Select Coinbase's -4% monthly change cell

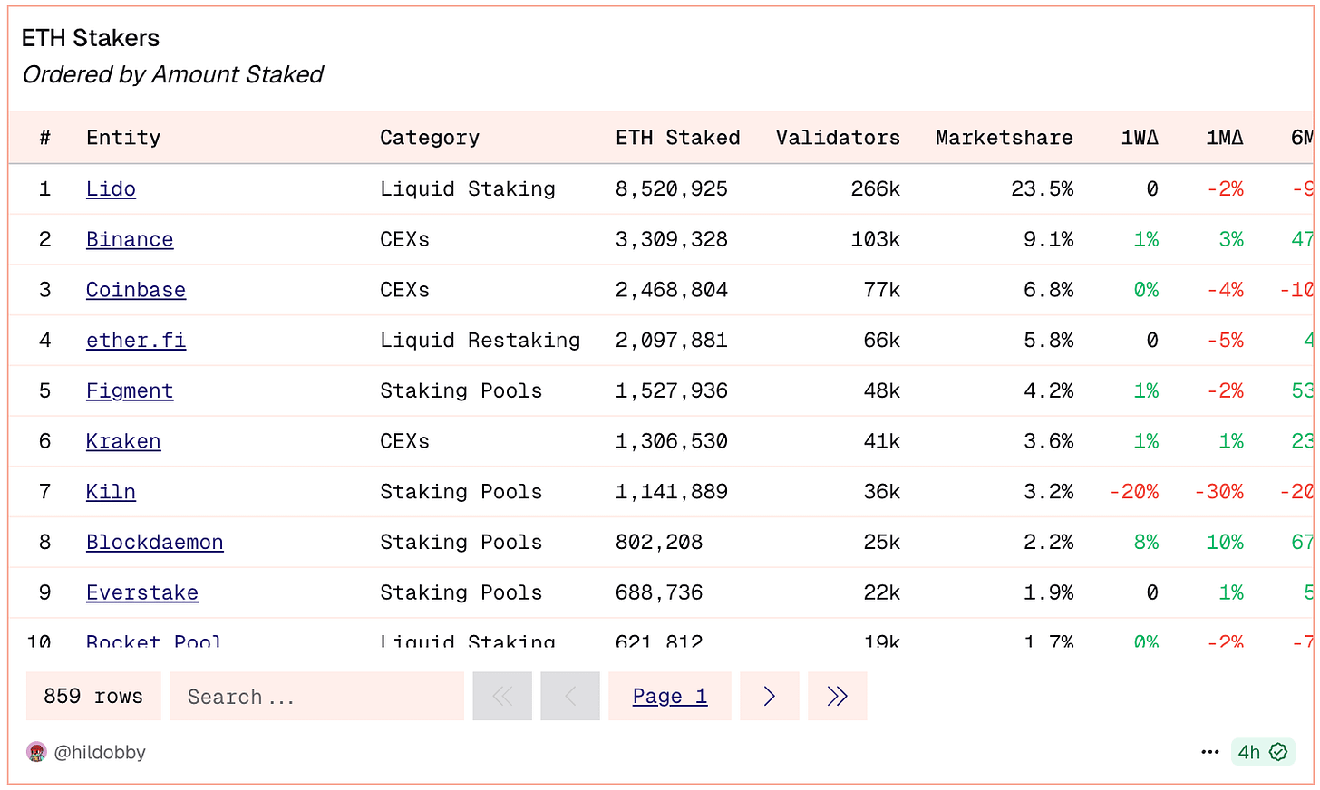point(1226,290)
